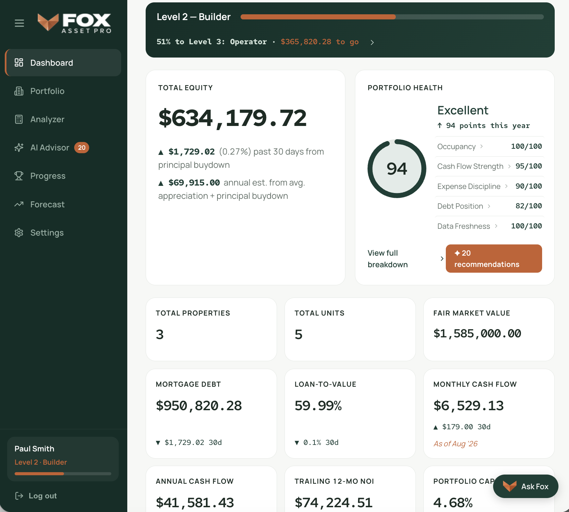This screenshot has width=569, height=512.
Task: Open level progress details chevron
Action: click(372, 42)
